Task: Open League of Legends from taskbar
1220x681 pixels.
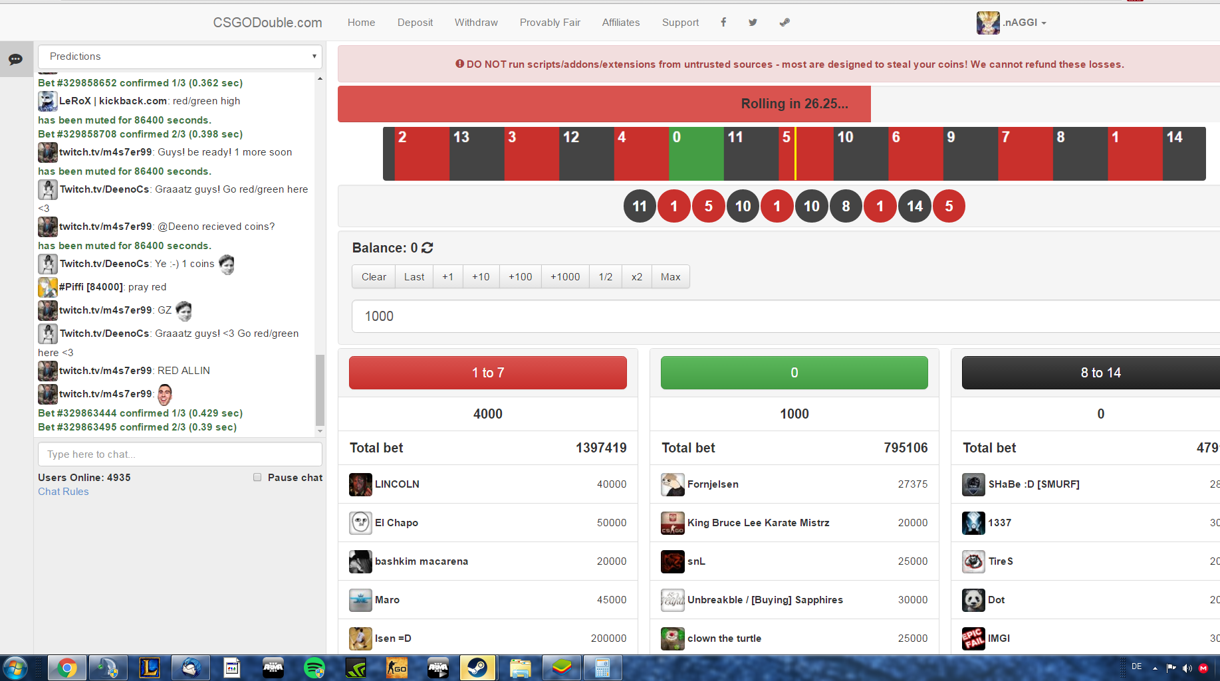Action: [150, 668]
